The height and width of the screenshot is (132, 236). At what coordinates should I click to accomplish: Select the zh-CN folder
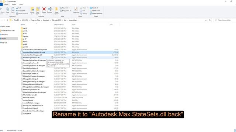click(25, 47)
